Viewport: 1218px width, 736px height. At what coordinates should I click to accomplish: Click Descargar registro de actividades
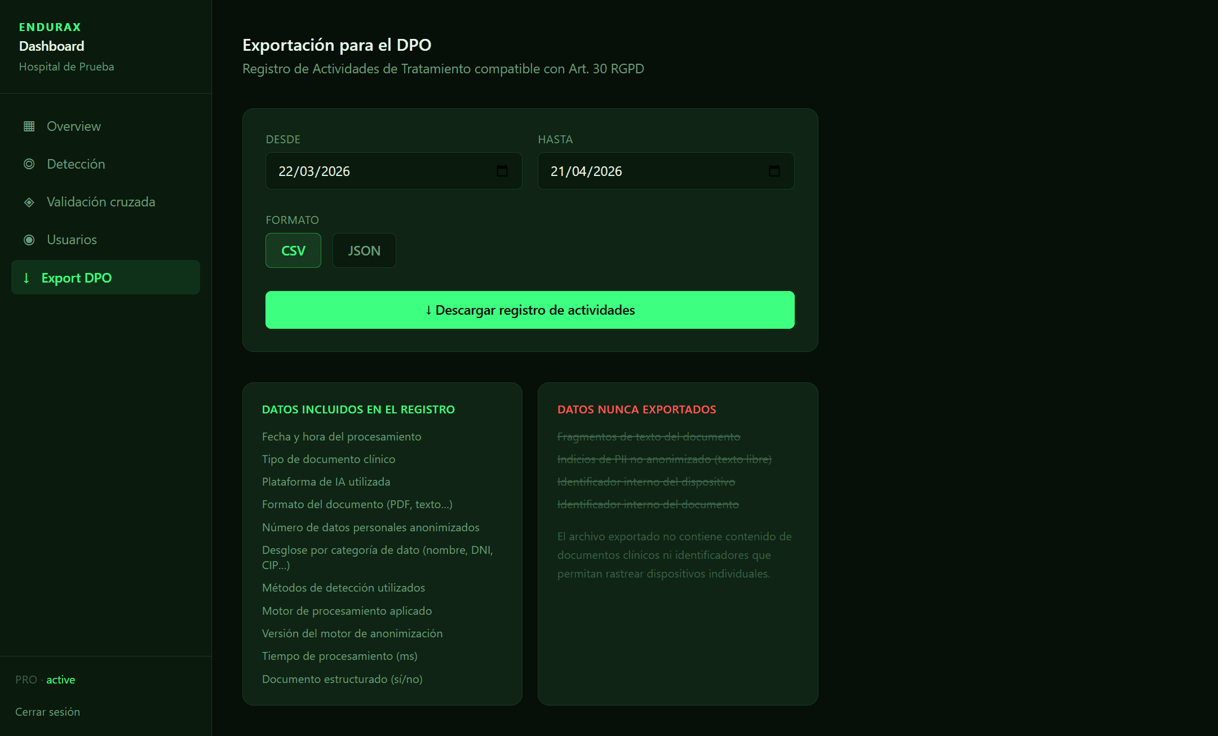coord(530,310)
